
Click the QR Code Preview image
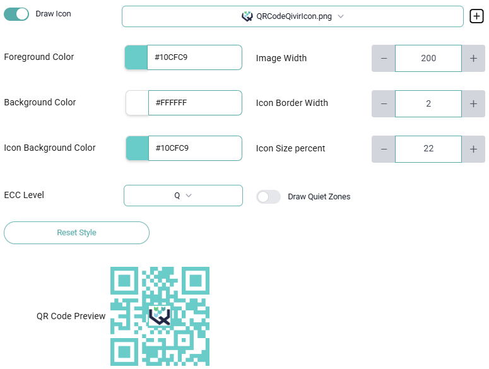[160, 316]
